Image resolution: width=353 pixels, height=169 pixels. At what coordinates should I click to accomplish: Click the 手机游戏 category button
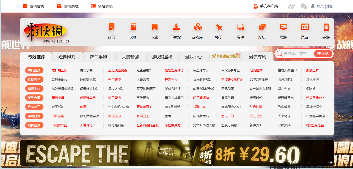34,116
